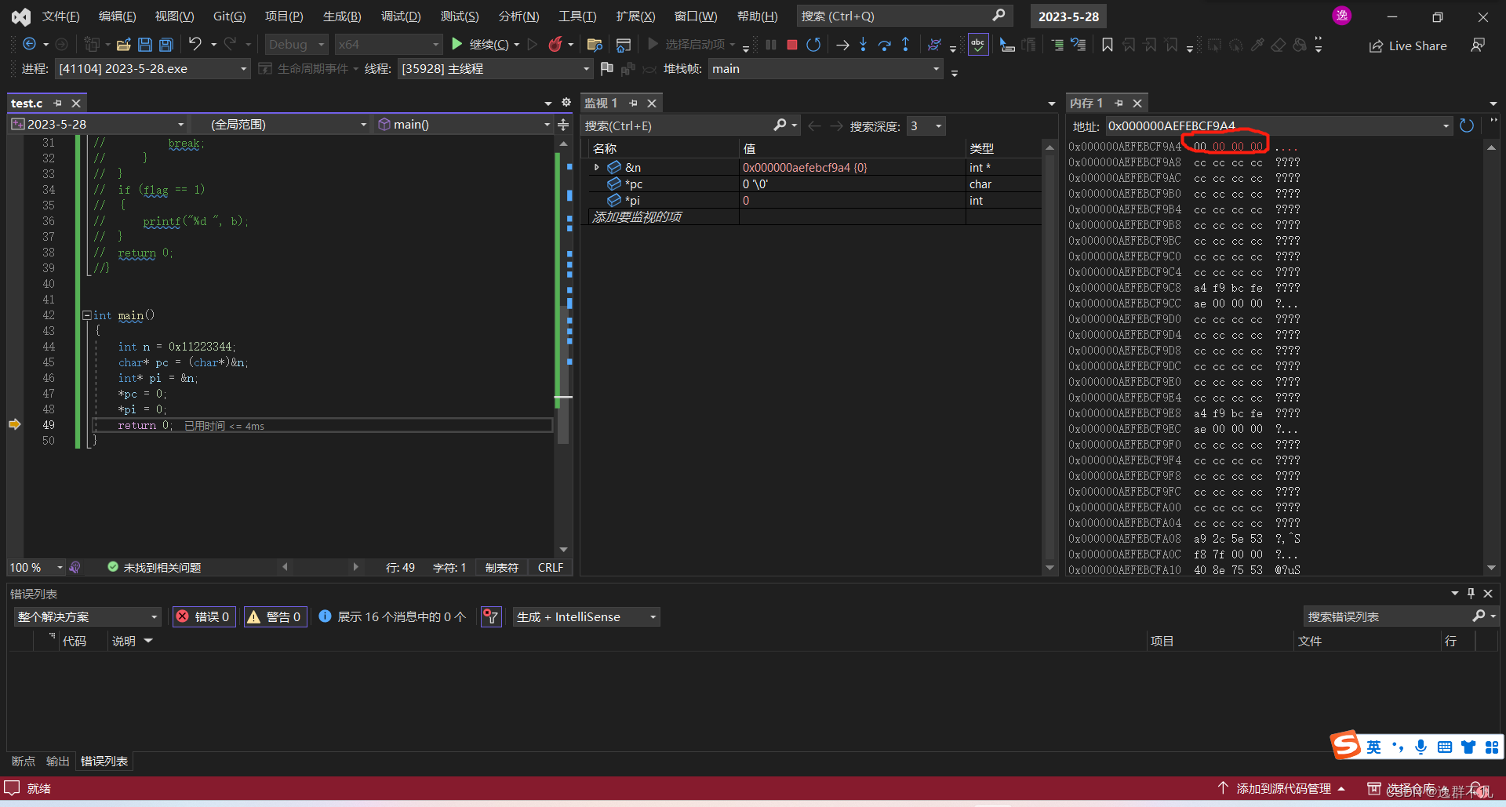Click the search icon in watch window
This screenshot has height=807, width=1506.
pyautogui.click(x=780, y=125)
